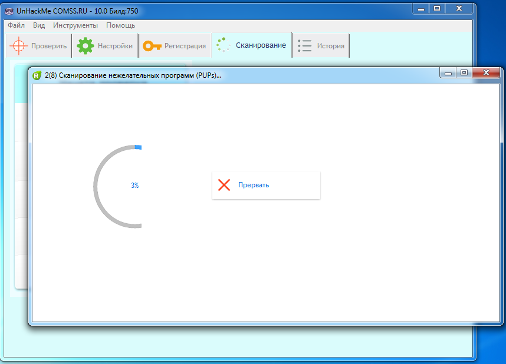
Task: Open the Помощь menu
Action: (121, 25)
